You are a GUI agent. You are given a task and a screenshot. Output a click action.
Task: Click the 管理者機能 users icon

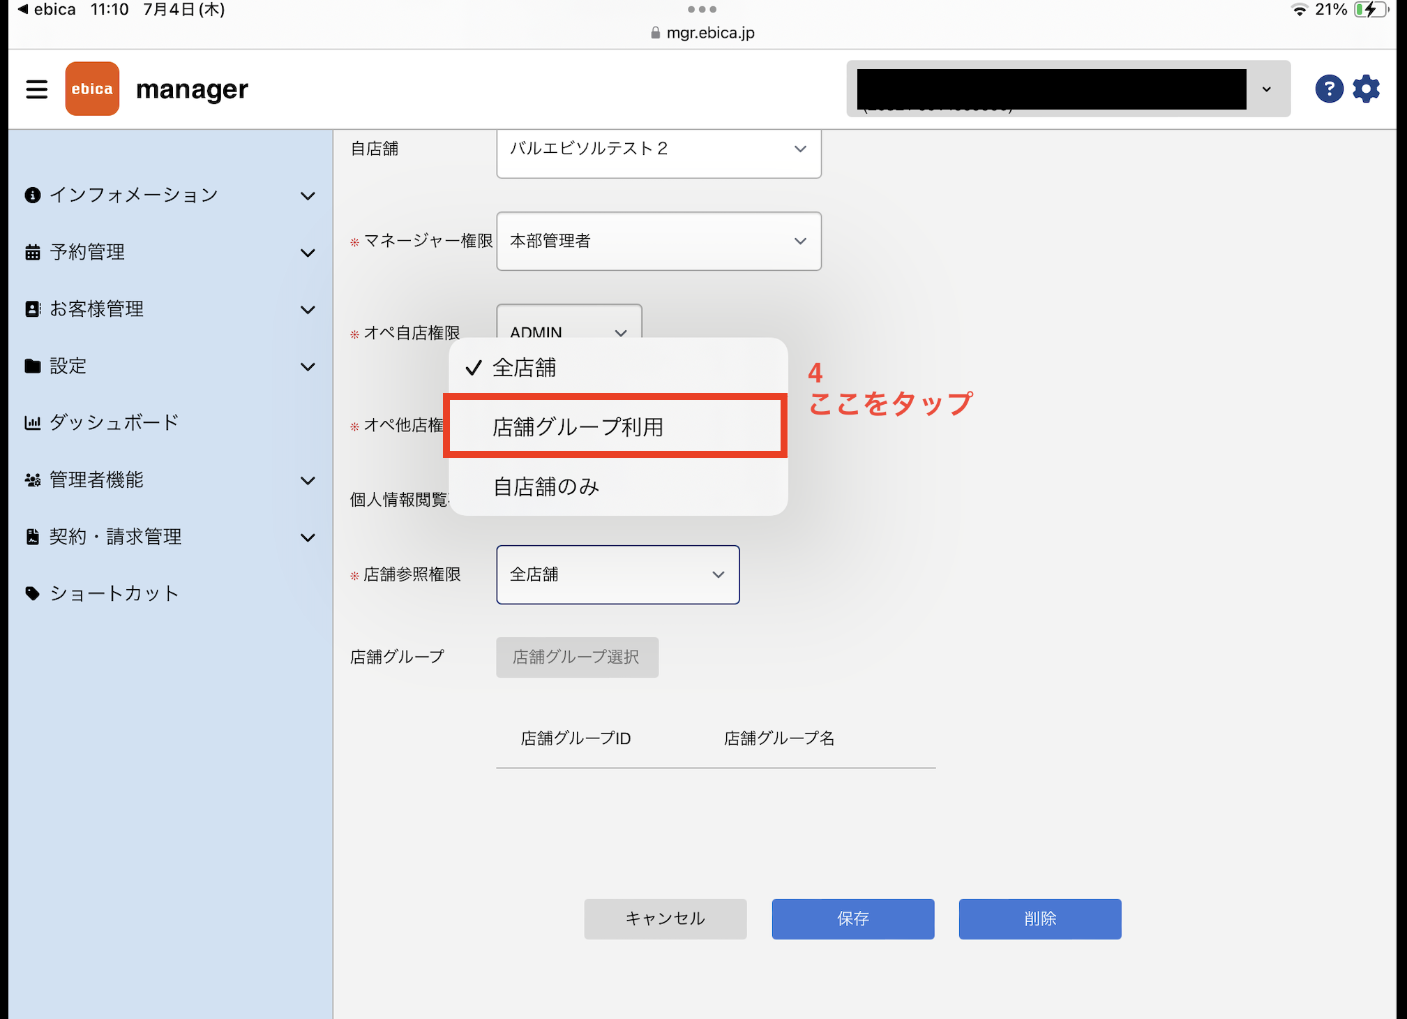pos(32,480)
